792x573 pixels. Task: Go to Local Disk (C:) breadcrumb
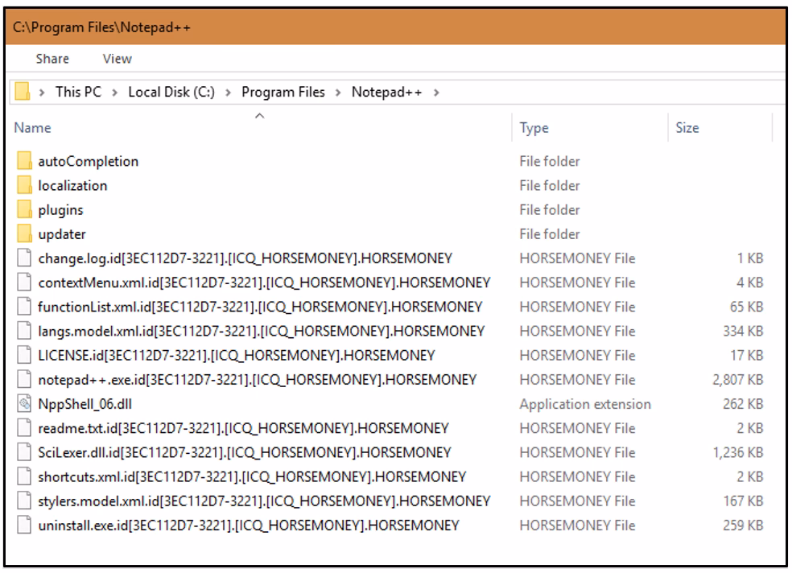[x=171, y=92]
